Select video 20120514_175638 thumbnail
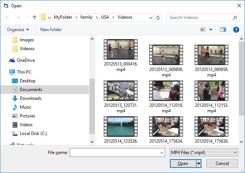Image resolution: width=245 pixels, height=173 pixels. (212, 127)
